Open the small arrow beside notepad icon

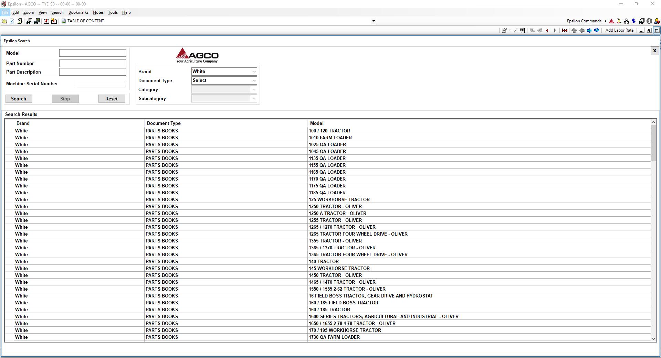(510, 31)
